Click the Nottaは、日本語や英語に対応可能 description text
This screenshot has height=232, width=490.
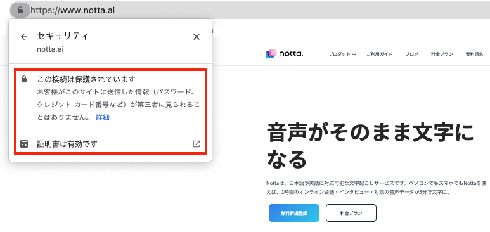pos(376,188)
